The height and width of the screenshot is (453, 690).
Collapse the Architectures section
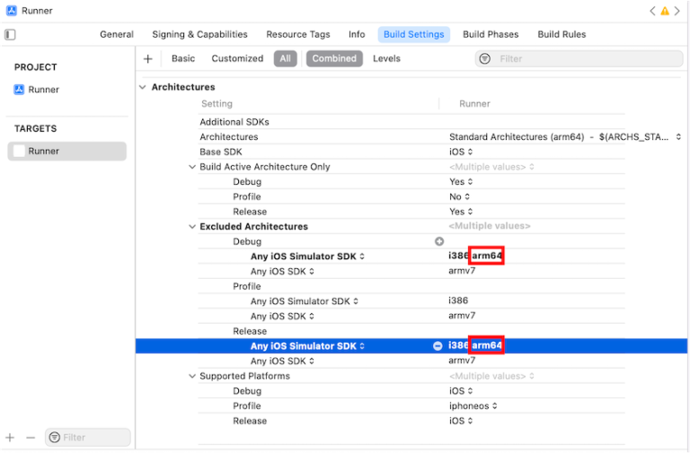click(142, 87)
